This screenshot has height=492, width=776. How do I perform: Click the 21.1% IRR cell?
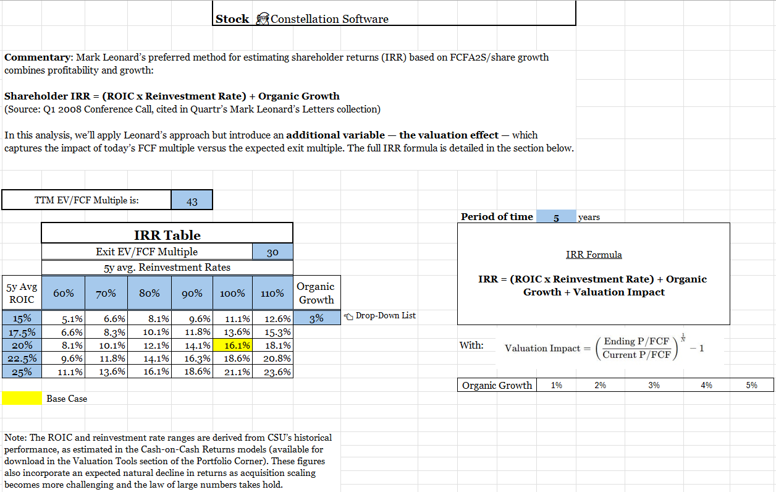(232, 371)
